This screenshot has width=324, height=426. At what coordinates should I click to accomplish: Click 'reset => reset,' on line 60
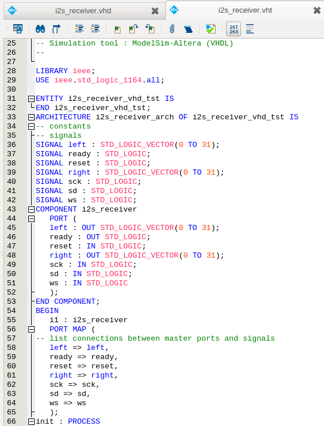coord(84,366)
